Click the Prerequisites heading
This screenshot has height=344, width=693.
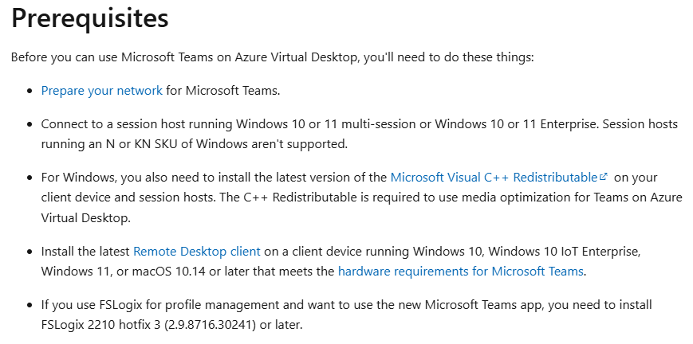coord(90,18)
